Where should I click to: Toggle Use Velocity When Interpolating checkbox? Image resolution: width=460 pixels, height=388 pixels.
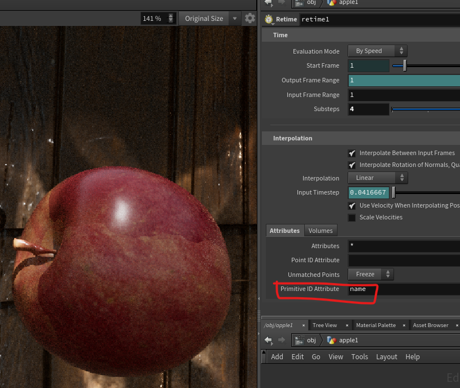click(352, 205)
